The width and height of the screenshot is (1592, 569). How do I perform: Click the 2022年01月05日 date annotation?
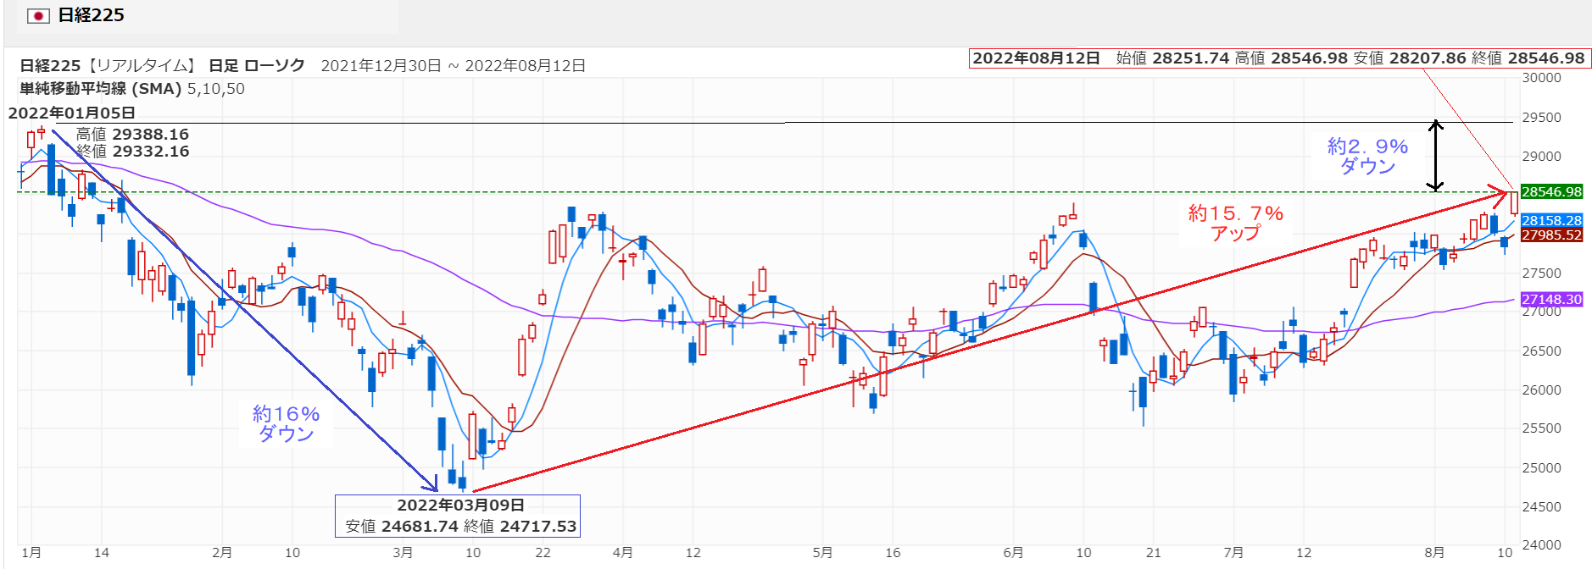72,113
